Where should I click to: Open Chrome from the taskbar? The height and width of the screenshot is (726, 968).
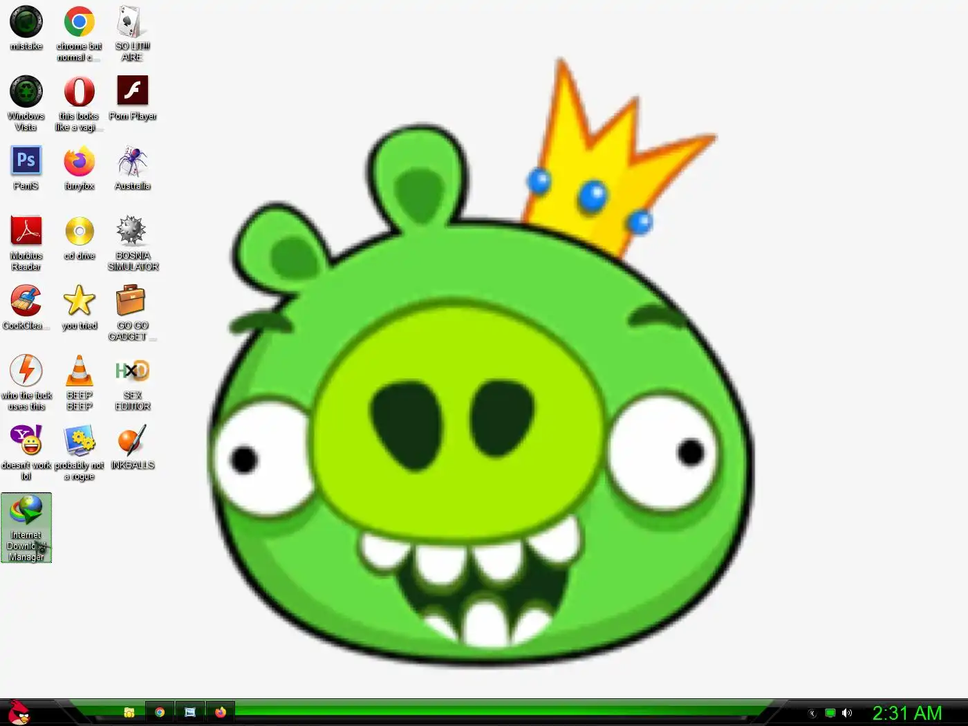tap(160, 712)
